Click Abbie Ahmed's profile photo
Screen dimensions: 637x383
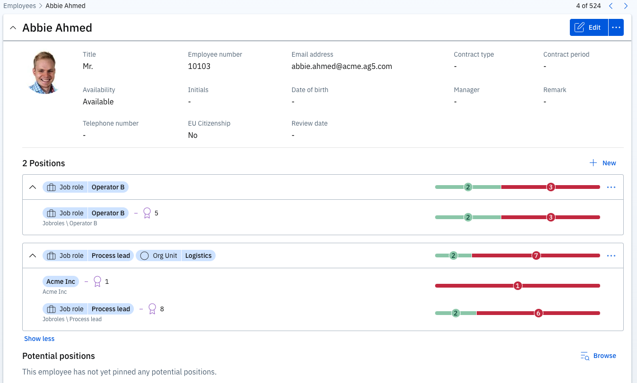[x=43, y=73]
